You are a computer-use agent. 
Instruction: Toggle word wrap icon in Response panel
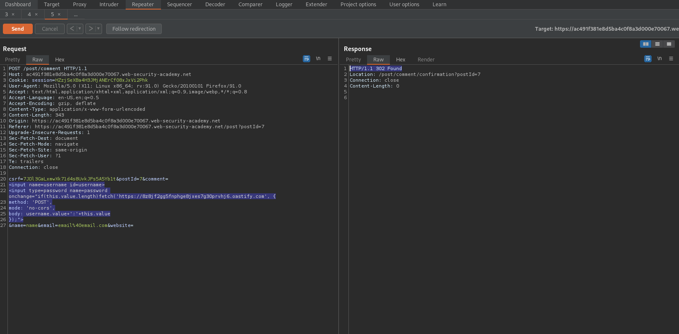[648, 59]
